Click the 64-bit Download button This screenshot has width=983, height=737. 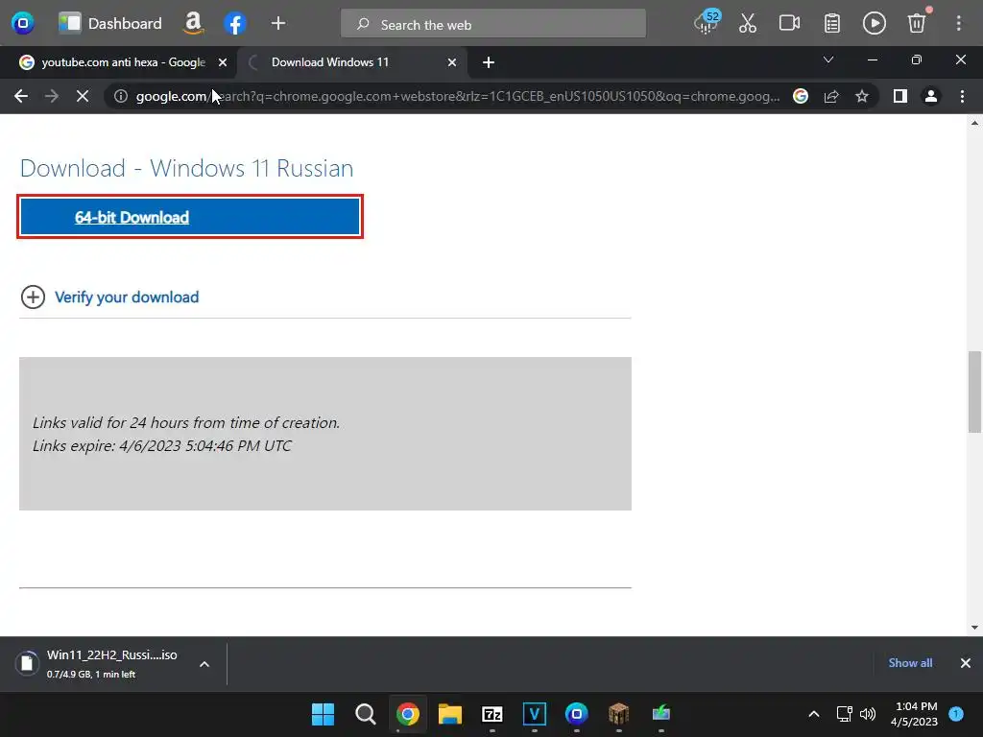coord(190,217)
